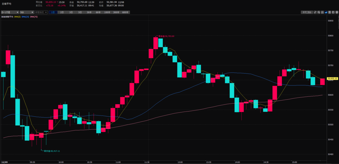The width and height of the screenshot is (339, 164).
Task: Show 30本 candles range
Action: pyautogui.click(x=89, y=12)
